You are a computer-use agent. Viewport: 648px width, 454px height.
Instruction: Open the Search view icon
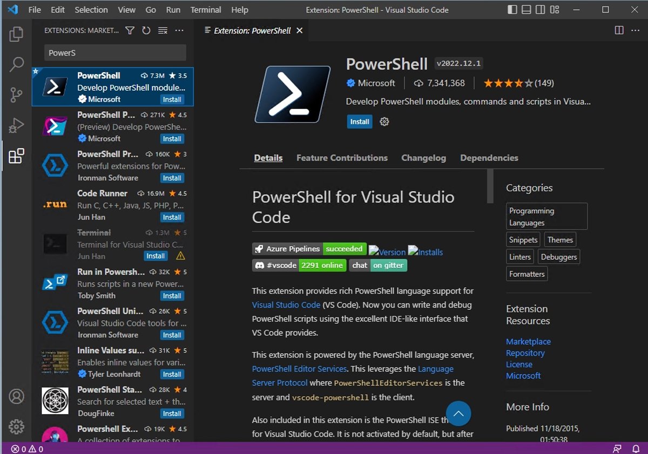tap(16, 64)
